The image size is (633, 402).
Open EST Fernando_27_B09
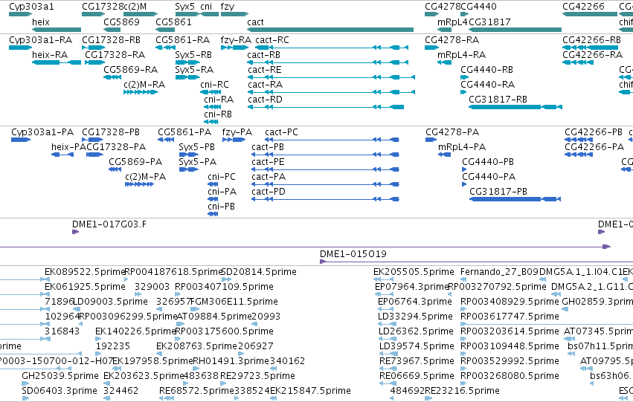click(x=499, y=272)
